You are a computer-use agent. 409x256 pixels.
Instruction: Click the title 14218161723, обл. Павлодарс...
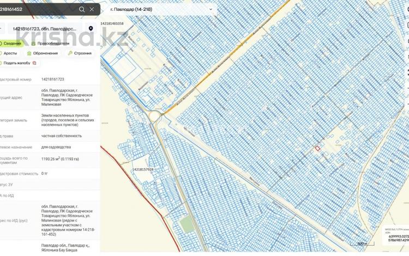pos(45,29)
